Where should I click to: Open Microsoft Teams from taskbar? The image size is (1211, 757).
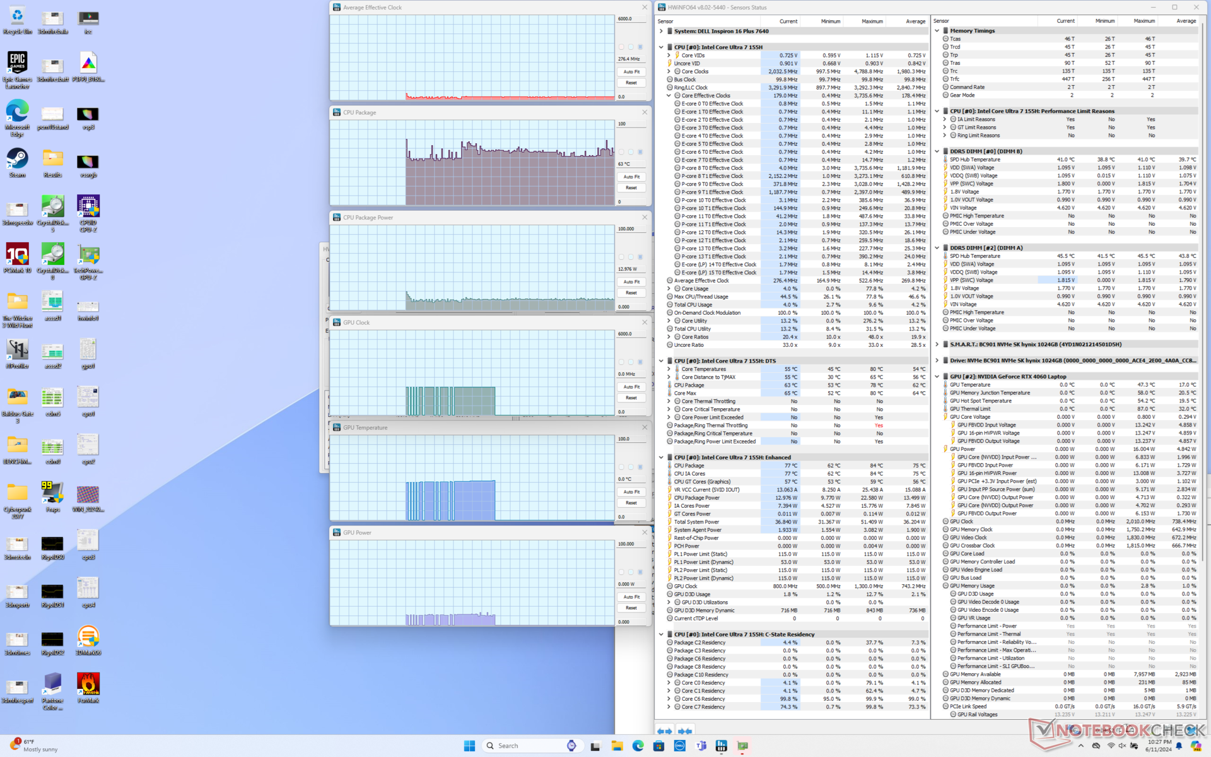701,746
